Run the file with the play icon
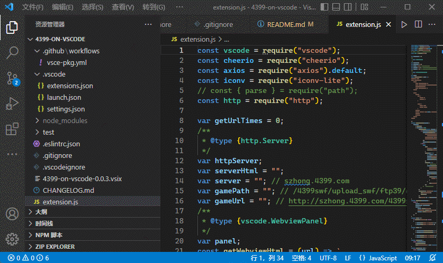The height and width of the screenshot is (263, 443). pos(404,24)
